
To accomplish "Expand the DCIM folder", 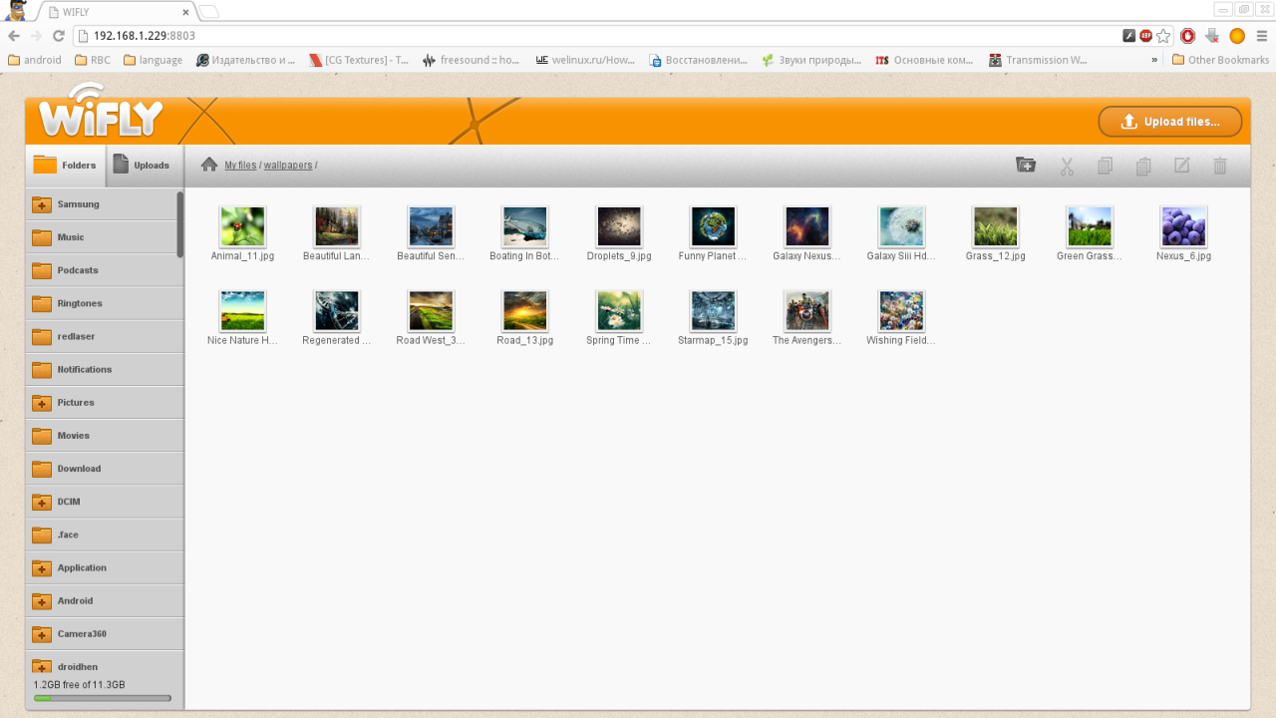I will click(40, 502).
